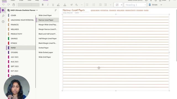
Task: Open the Wide Lined Paper page
Action: [x=48, y=15]
